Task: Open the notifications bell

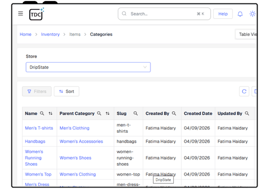Action: coord(240,14)
